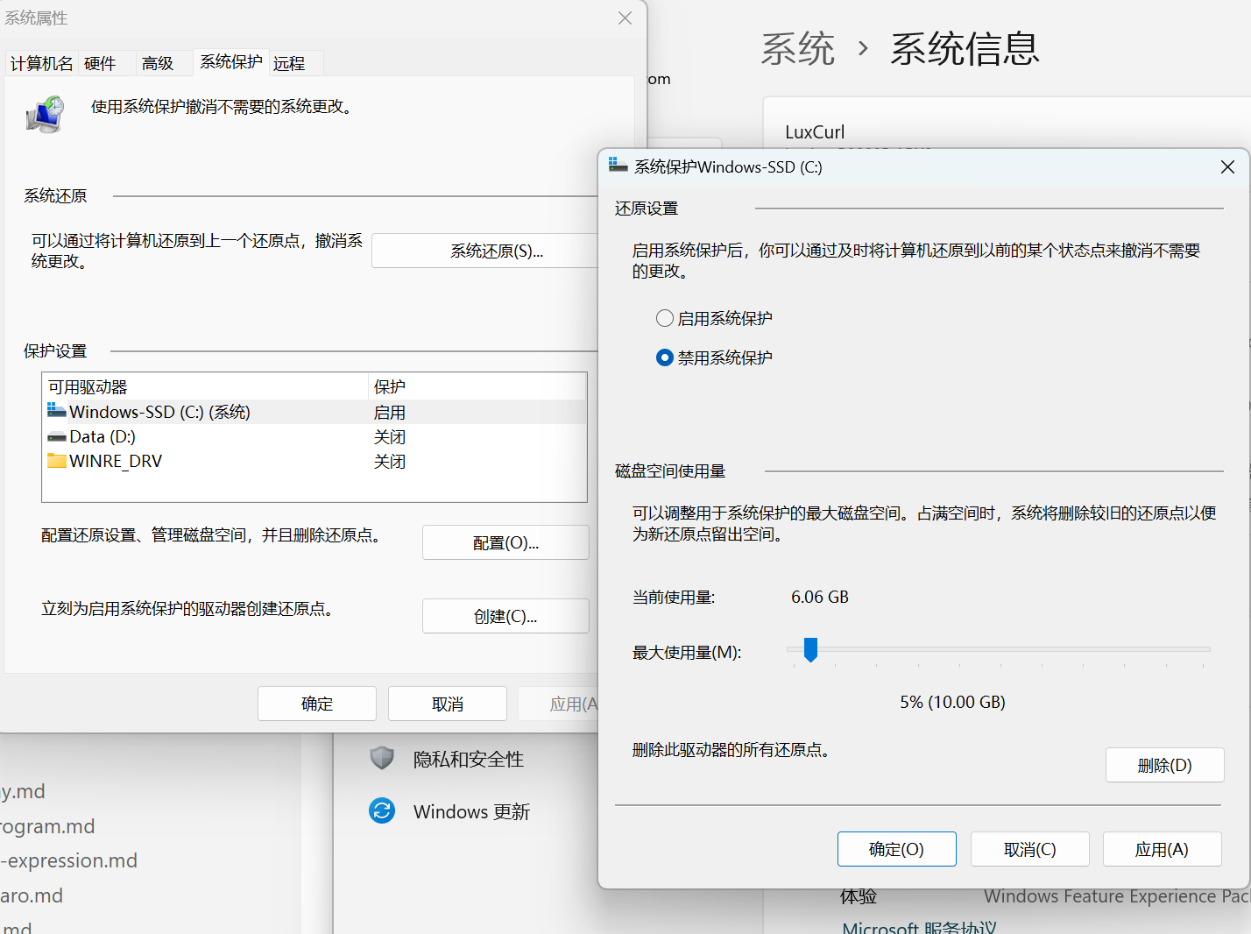Screen dimensions: 1251x934
Task: Select the 启用系统保护 radio button
Action: pyautogui.click(x=665, y=318)
